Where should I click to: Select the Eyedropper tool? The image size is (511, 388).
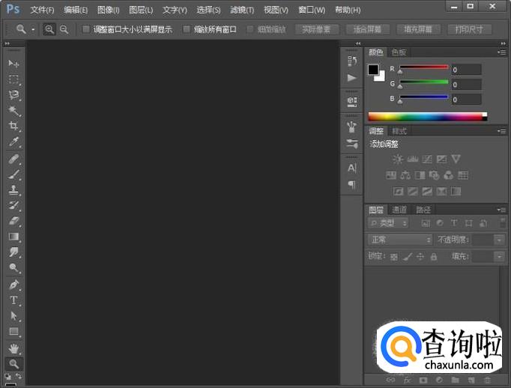coord(13,142)
